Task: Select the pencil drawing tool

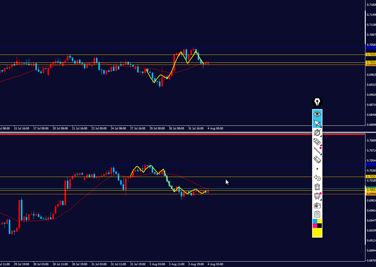Action: 317,142
